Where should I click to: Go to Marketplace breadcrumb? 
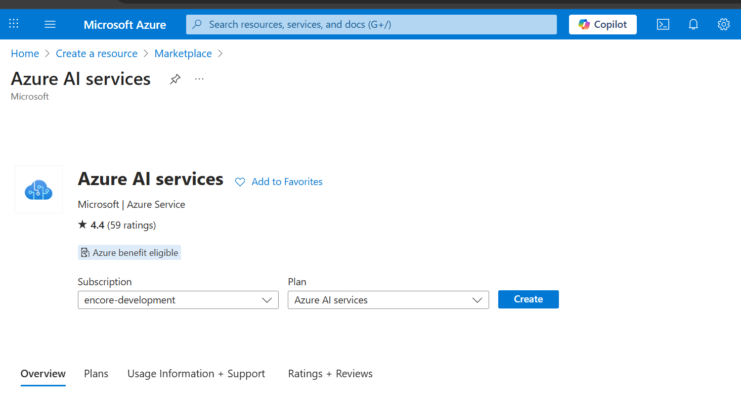[183, 54]
